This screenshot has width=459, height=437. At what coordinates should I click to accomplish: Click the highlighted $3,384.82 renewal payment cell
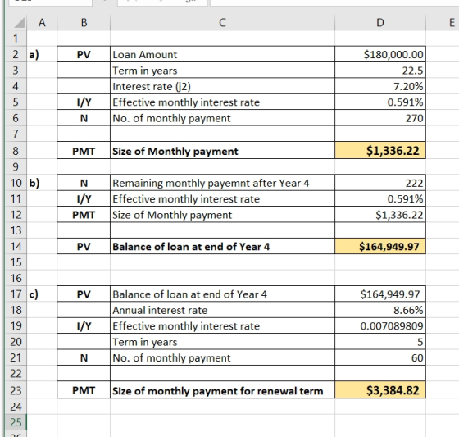pyautogui.click(x=380, y=390)
